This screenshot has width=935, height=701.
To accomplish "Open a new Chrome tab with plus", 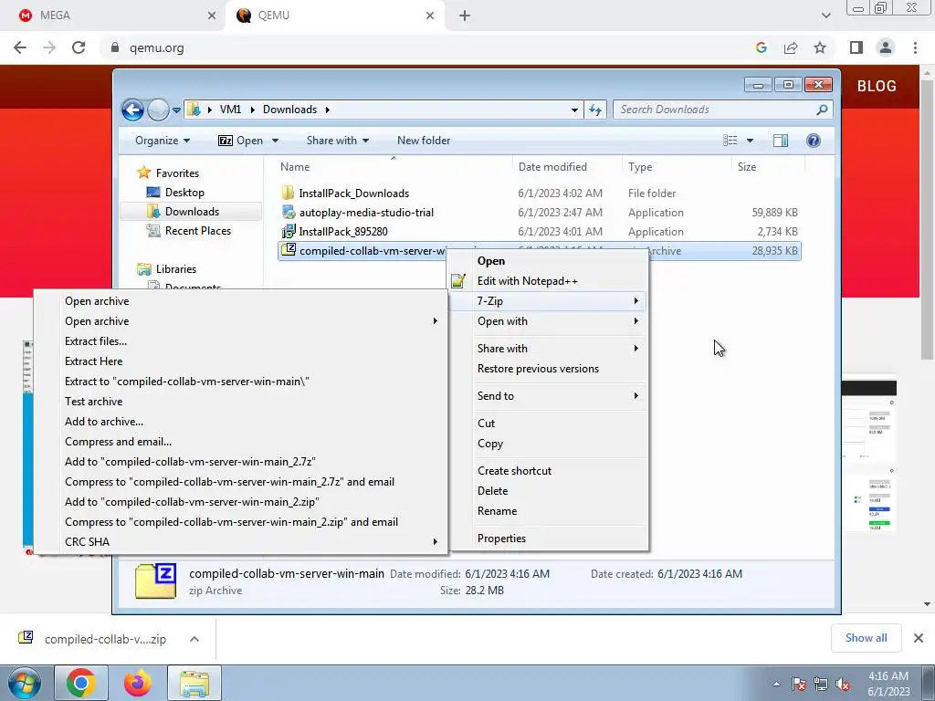I will [465, 16].
